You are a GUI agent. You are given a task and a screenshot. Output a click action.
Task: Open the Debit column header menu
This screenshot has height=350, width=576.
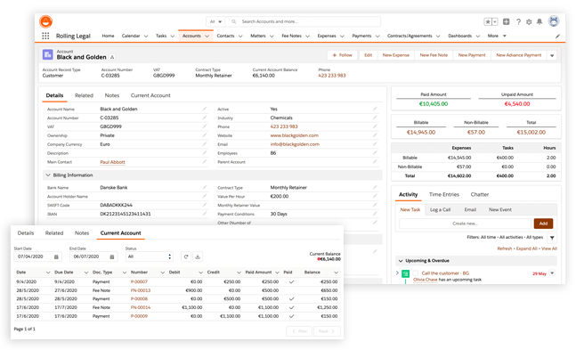point(200,273)
